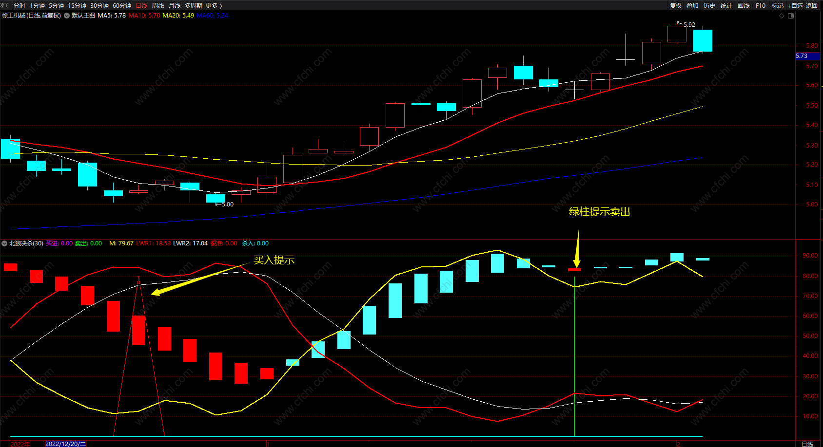Click the 北狼决杀(30) indicator name
The image size is (823, 447).
click(26, 243)
